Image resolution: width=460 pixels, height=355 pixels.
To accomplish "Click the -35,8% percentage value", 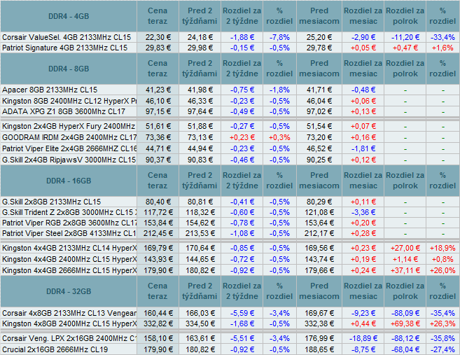I will (x=442, y=339).
